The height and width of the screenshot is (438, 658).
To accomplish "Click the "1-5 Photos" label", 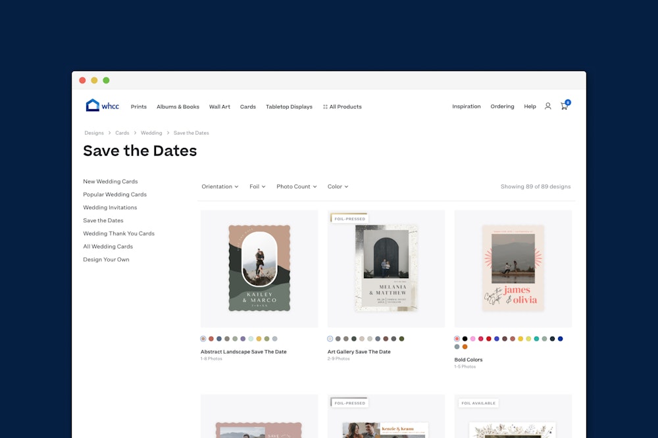I will [465, 367].
